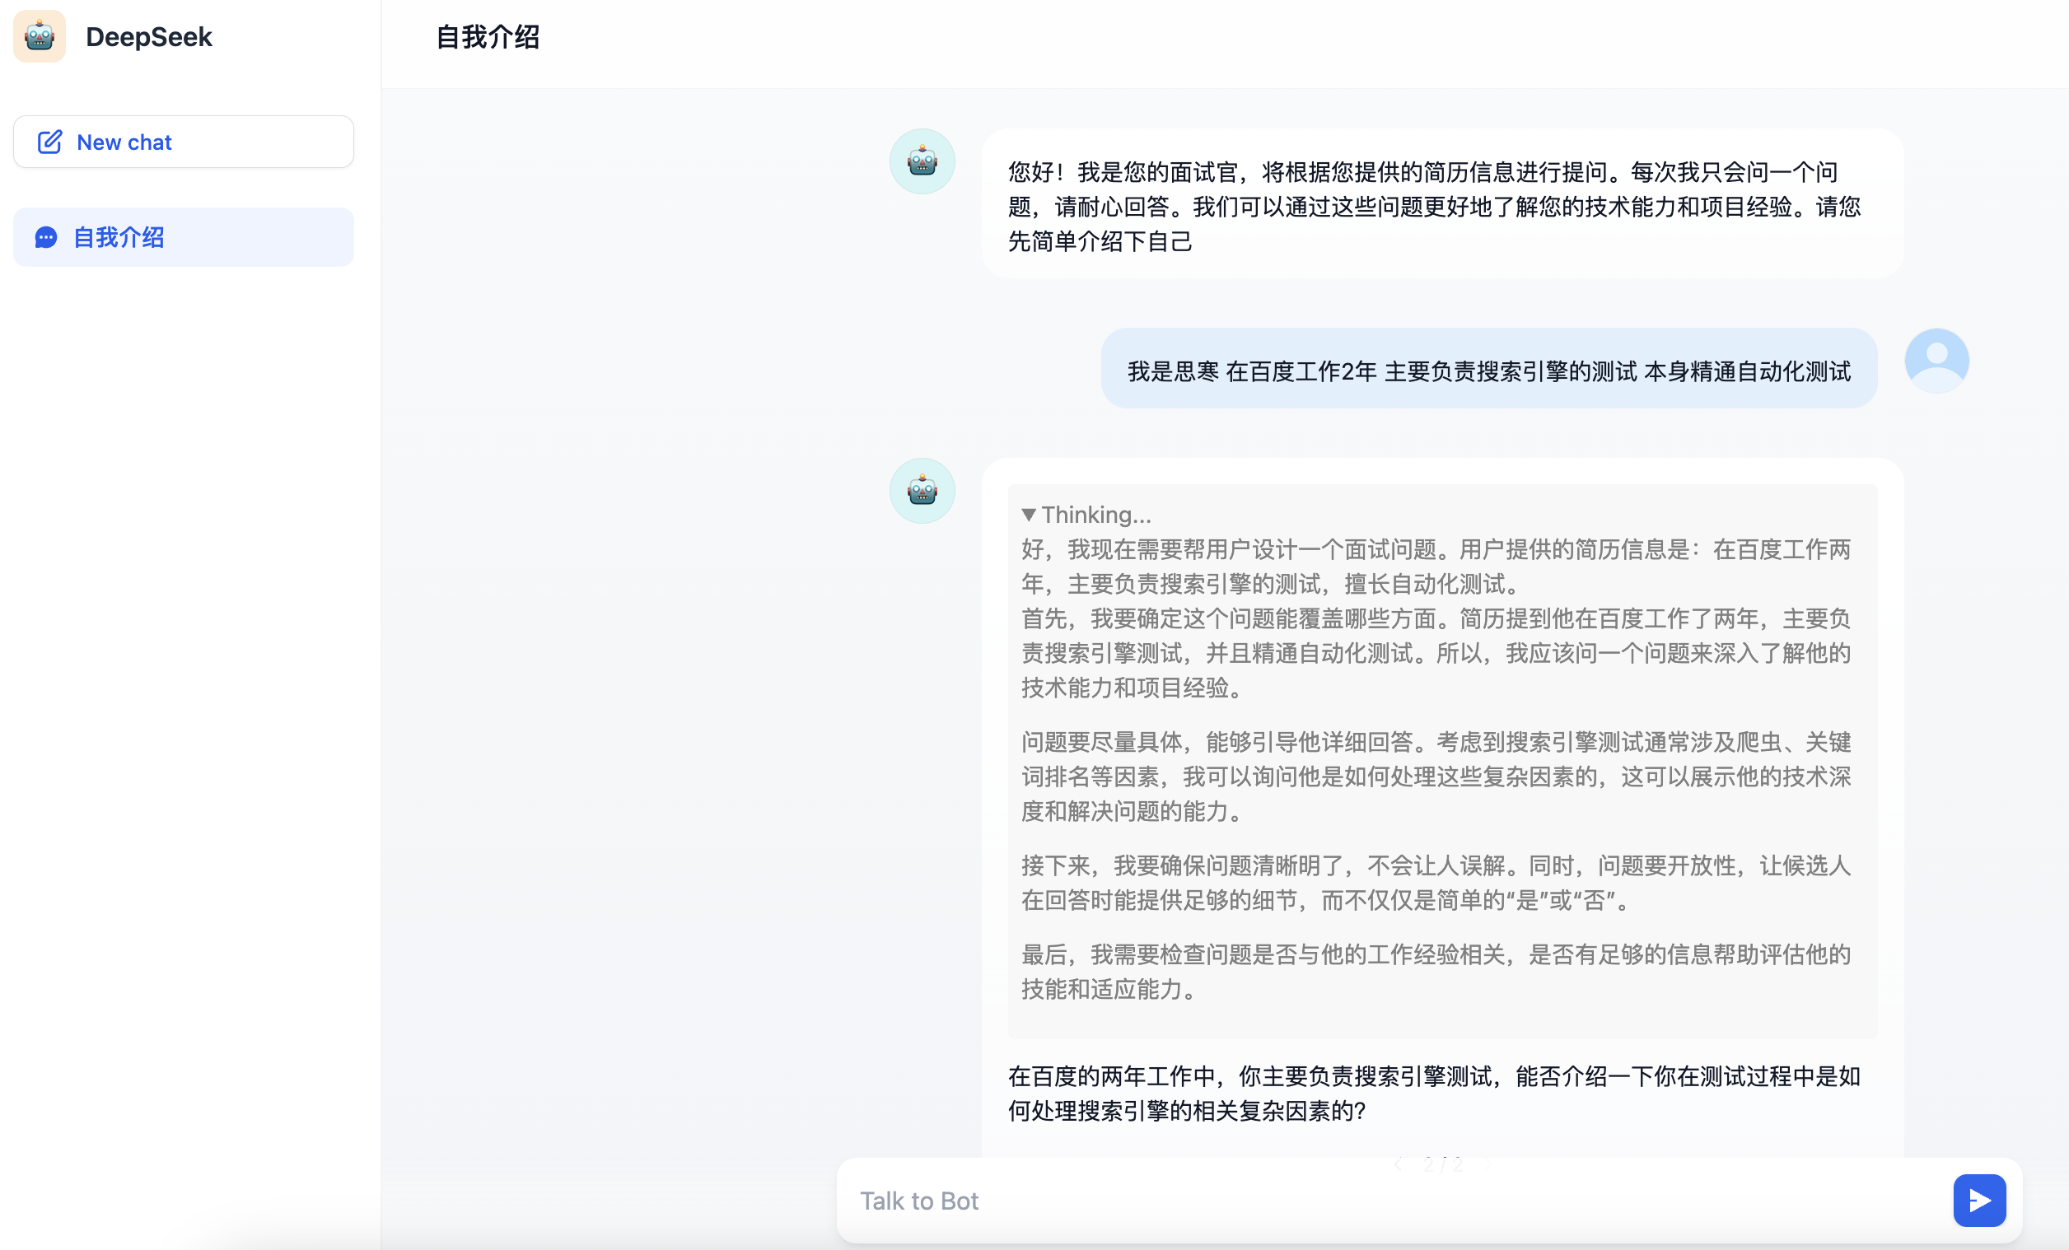The height and width of the screenshot is (1250, 2069).
Task: Click the thinking paragraph starting with 最后
Action: pyautogui.click(x=1434, y=972)
